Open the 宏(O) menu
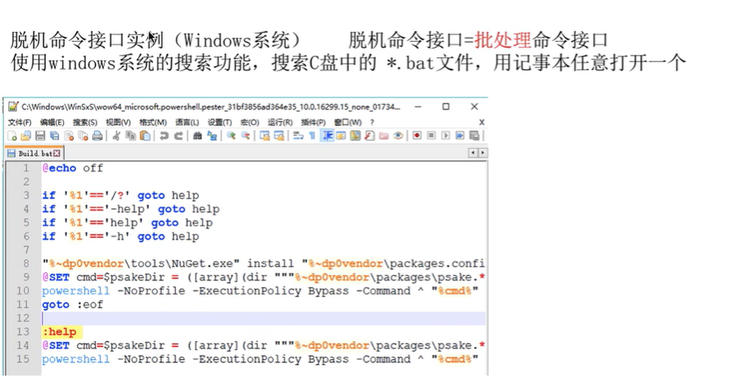This screenshot has width=752, height=382. pos(250,122)
